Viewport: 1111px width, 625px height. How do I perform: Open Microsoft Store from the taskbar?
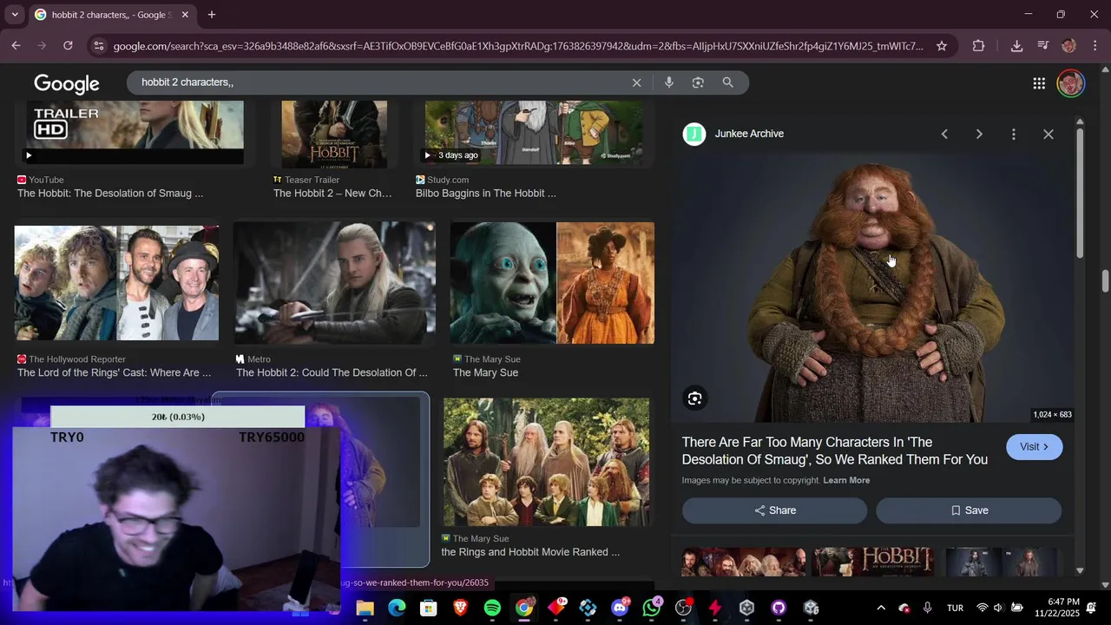click(429, 609)
